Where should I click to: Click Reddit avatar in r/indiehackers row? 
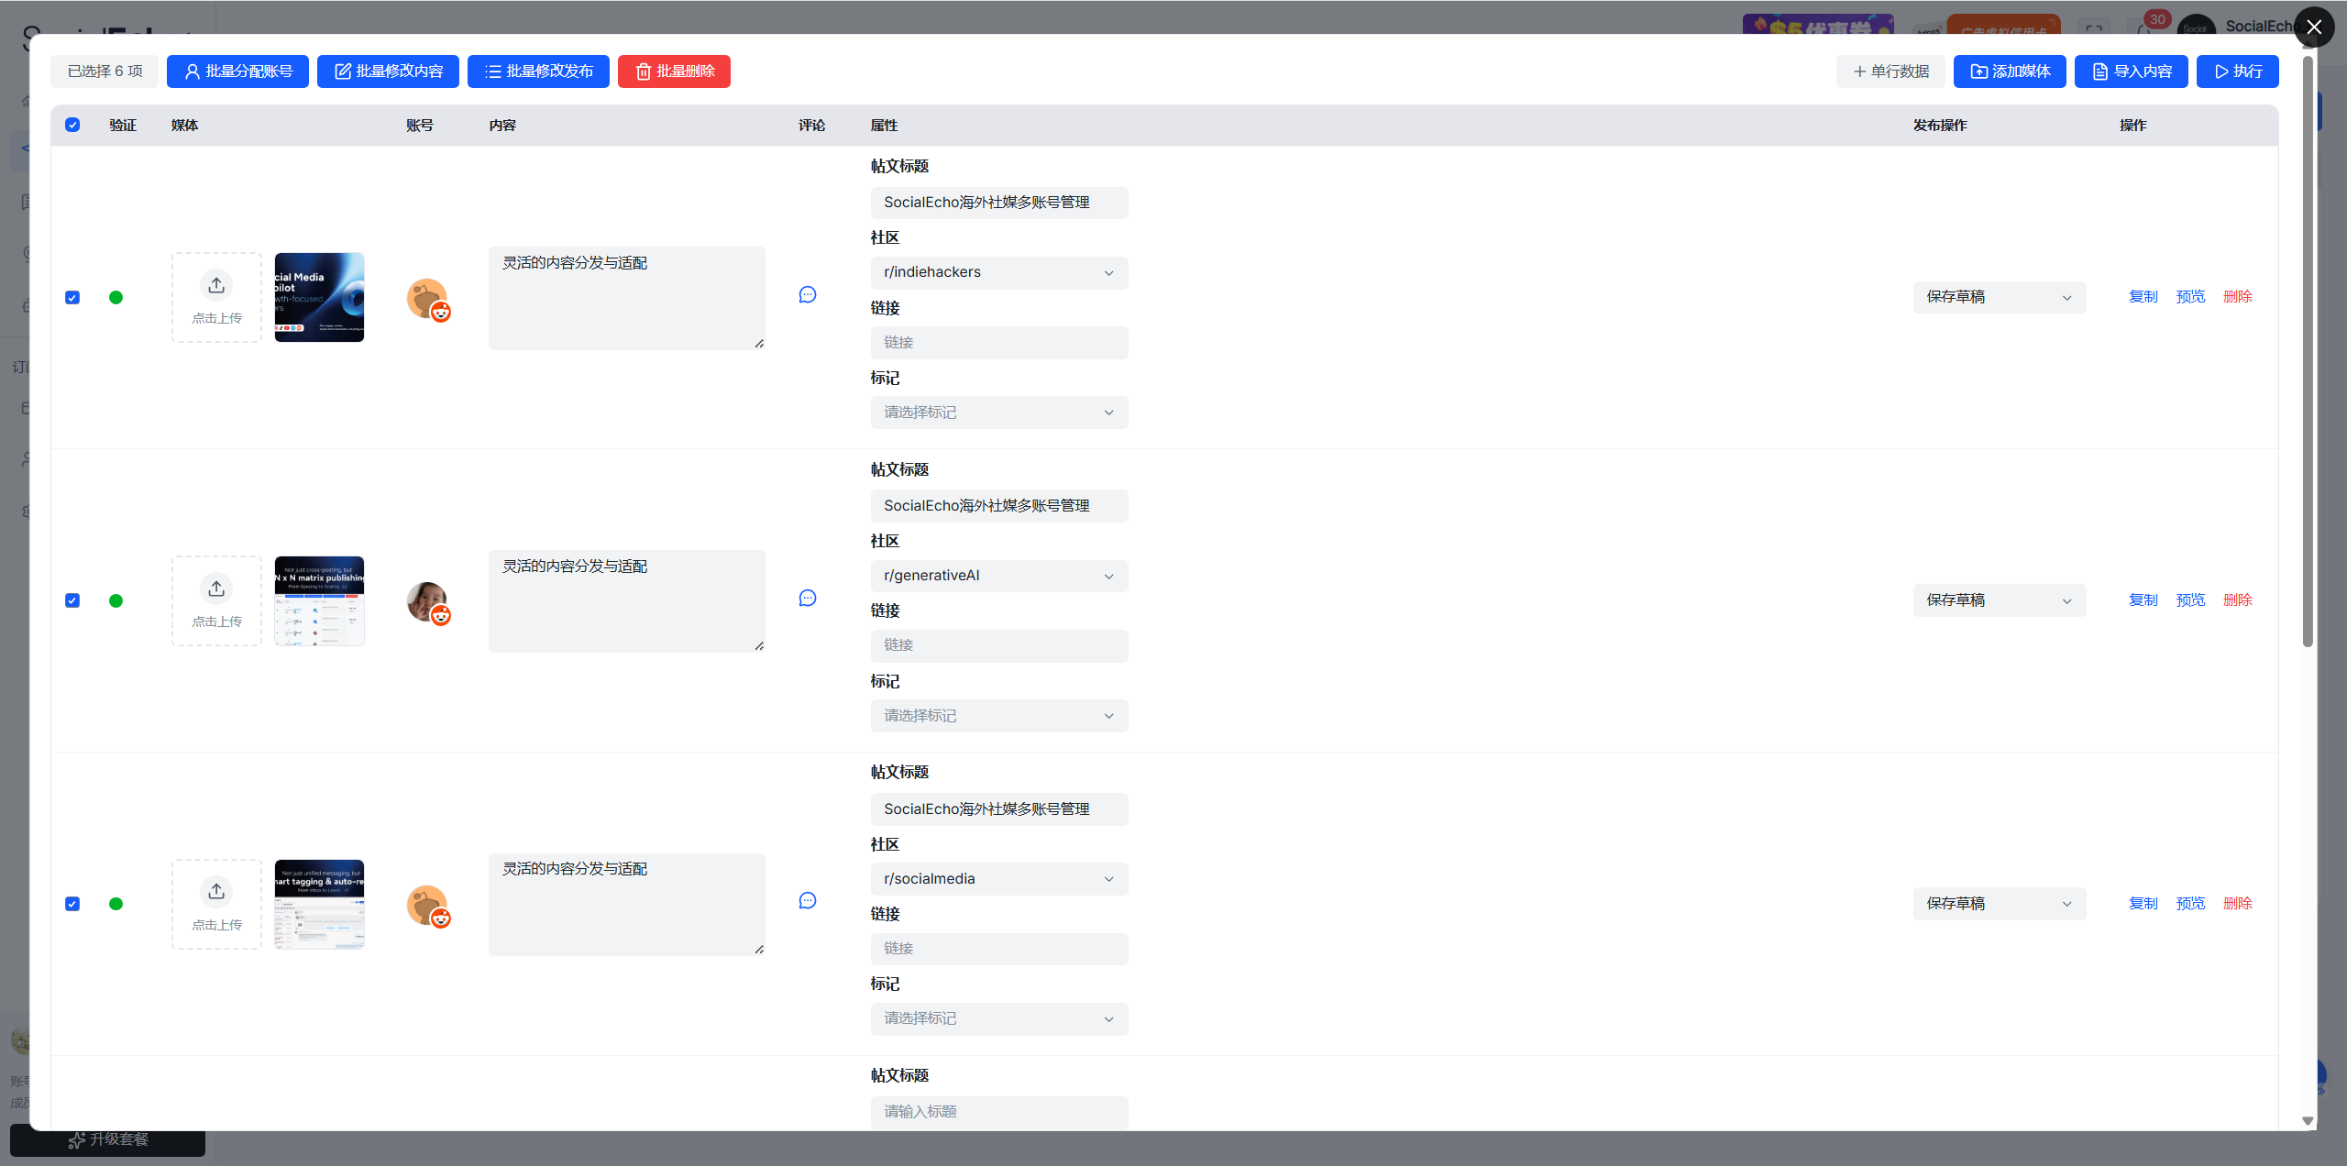point(427,299)
